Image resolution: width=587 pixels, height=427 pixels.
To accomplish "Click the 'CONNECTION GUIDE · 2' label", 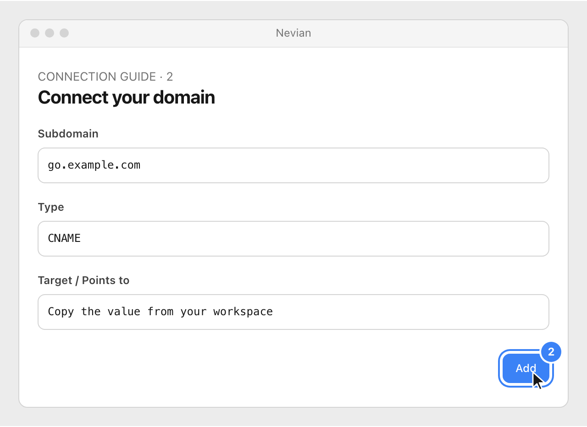I will coord(105,77).
